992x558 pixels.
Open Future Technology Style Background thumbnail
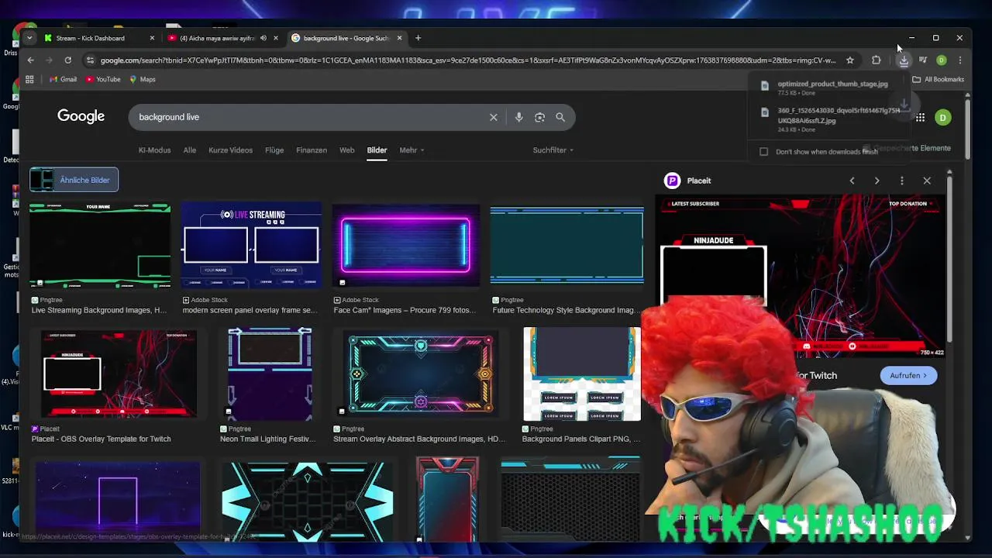[x=567, y=246]
